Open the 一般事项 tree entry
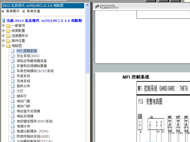Screen dimensions: 190x142 18,26
